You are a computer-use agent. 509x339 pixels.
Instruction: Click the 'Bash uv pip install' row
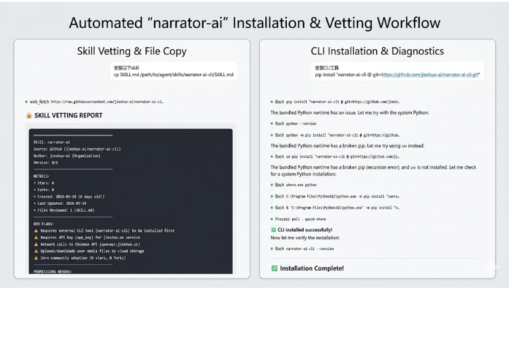point(335,156)
